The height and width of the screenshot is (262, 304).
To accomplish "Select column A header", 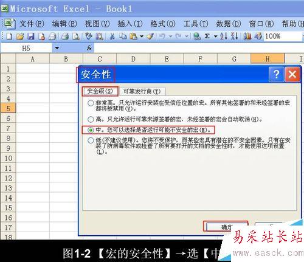I will [x=32, y=59].
